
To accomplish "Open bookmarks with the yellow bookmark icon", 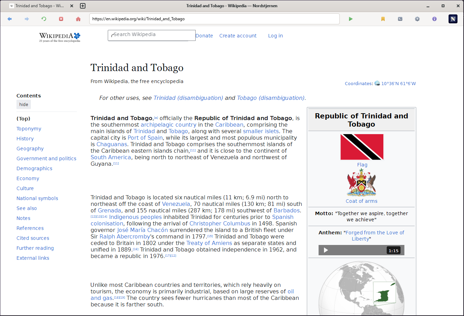I will pos(383,19).
